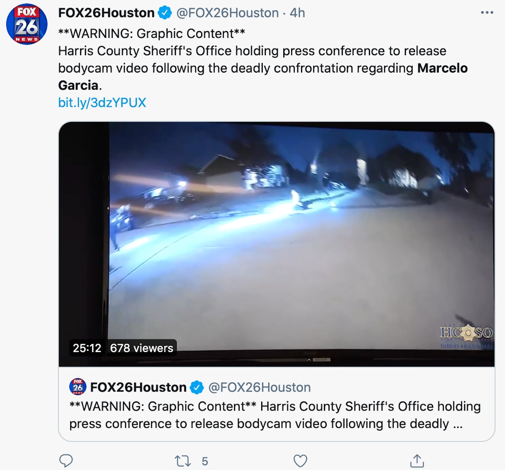Open the FOX26Houston display name at top
This screenshot has height=470, width=505.
[x=106, y=13]
